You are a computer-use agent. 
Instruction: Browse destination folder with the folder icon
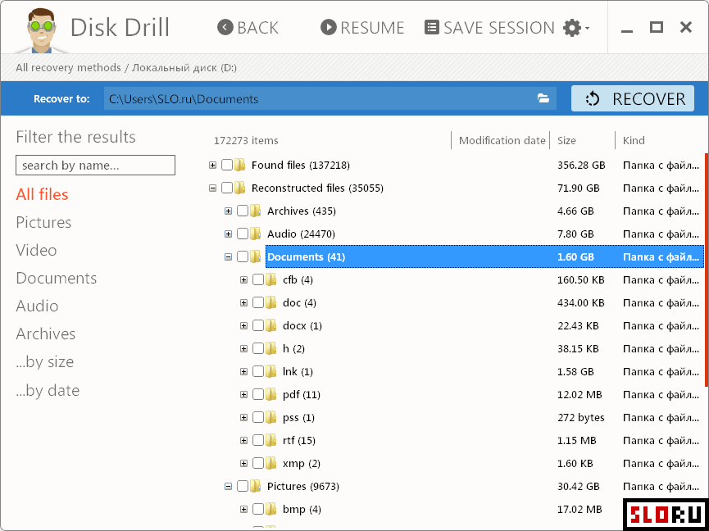543,98
